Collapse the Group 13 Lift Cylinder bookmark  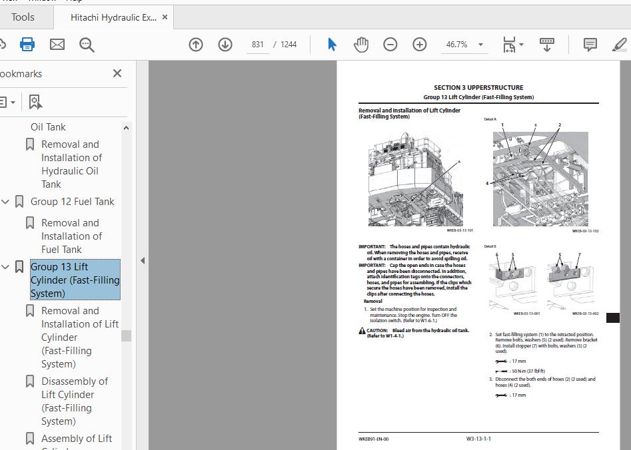6,267
